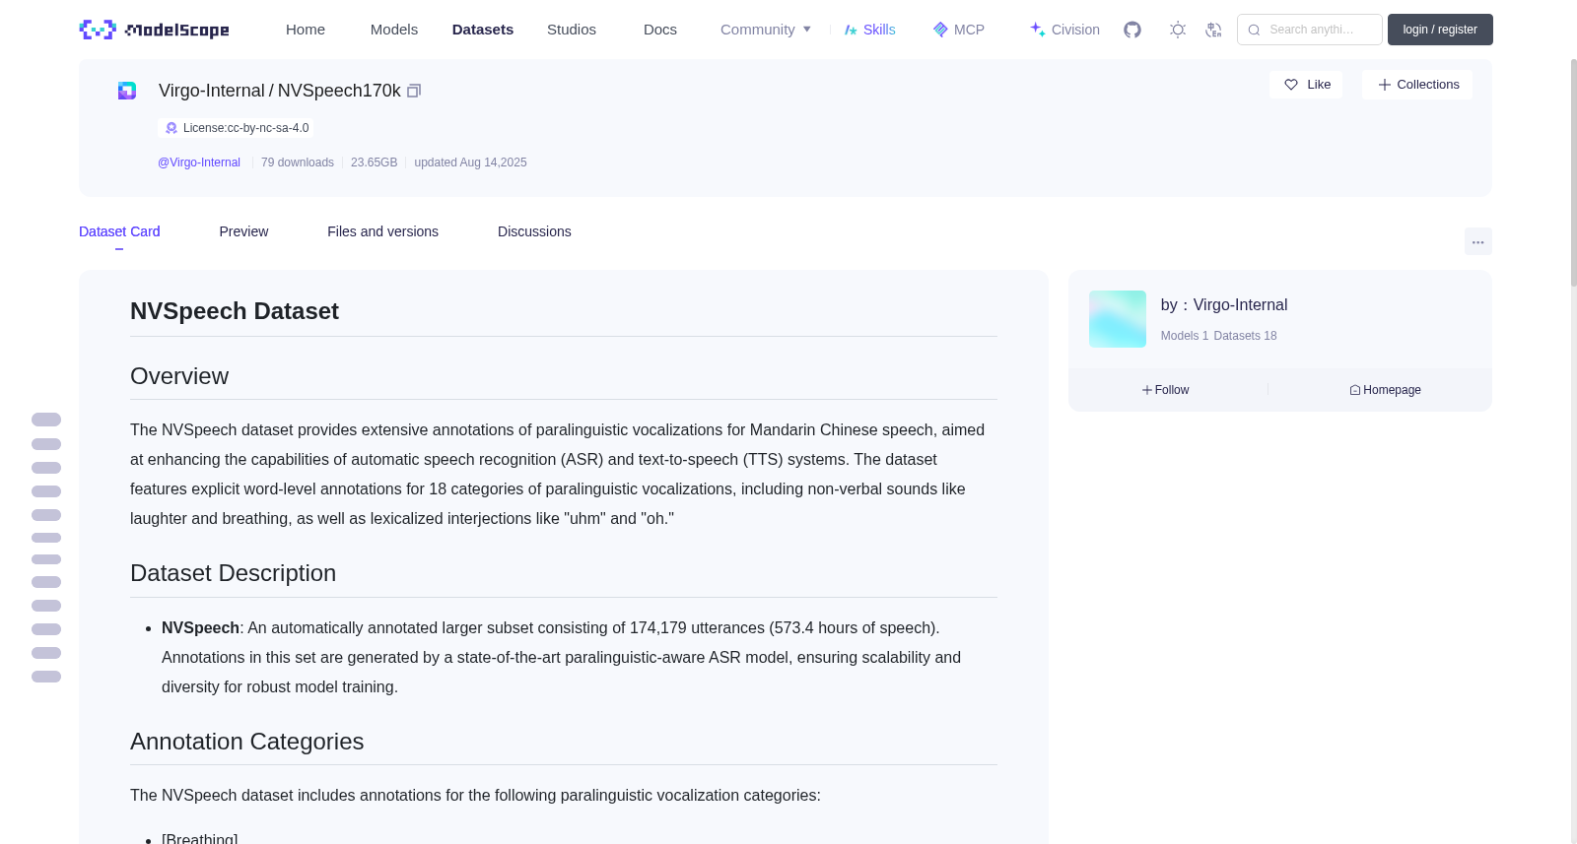The height and width of the screenshot is (844, 1577).
Task: Click the @Virgo-Internal owner link
Action: pyautogui.click(x=199, y=162)
